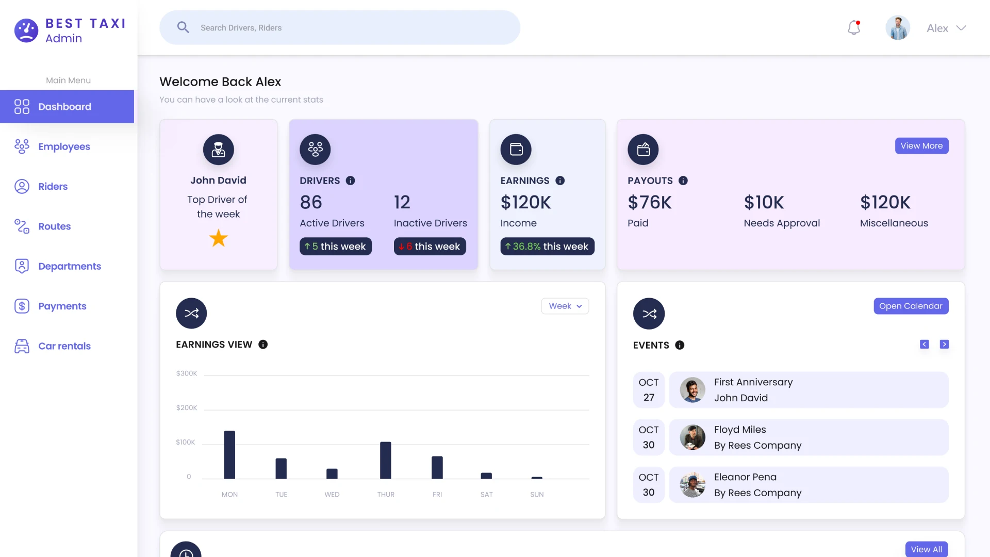Select Main Menu section header
This screenshot has width=990, height=557.
pyautogui.click(x=68, y=80)
